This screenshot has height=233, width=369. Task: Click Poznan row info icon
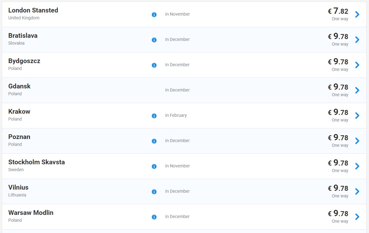click(154, 141)
